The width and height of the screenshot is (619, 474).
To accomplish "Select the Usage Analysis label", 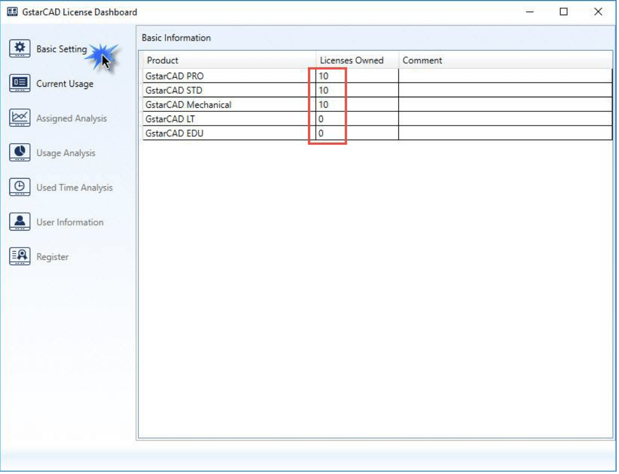I will click(x=66, y=153).
